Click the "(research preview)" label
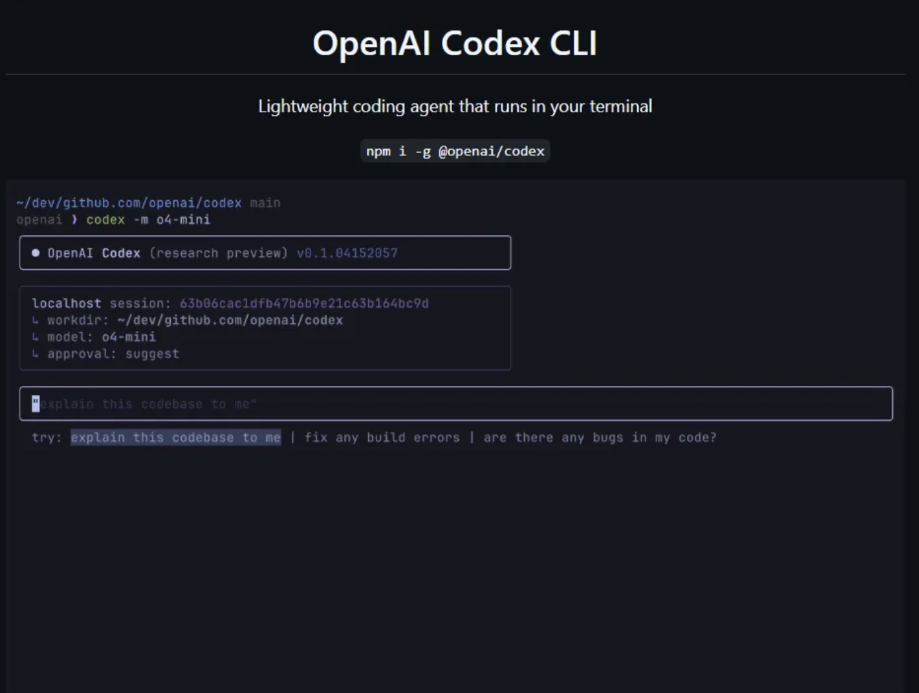 click(x=219, y=253)
